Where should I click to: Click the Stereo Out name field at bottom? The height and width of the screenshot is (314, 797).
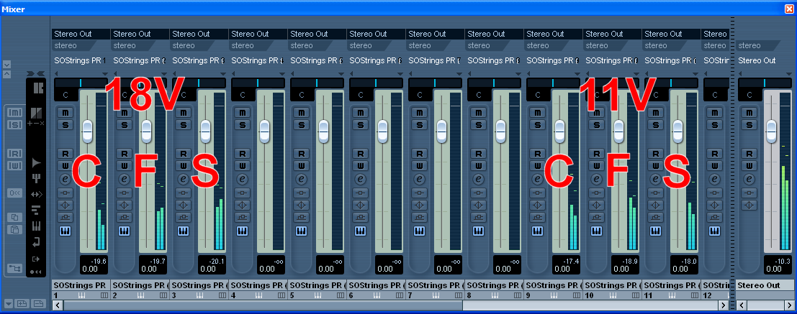click(x=765, y=285)
